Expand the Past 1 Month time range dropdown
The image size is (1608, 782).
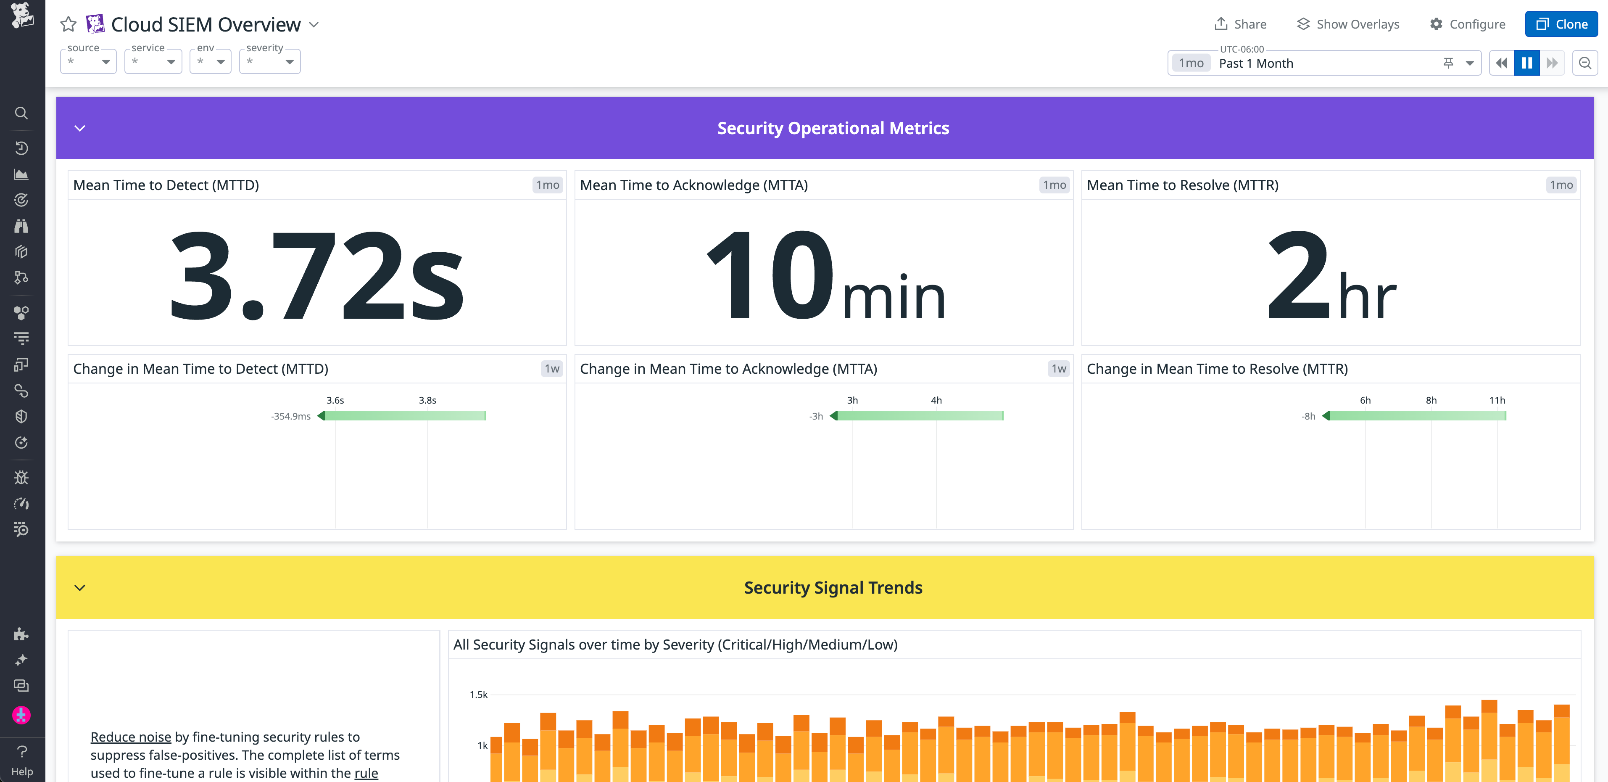coord(1470,63)
